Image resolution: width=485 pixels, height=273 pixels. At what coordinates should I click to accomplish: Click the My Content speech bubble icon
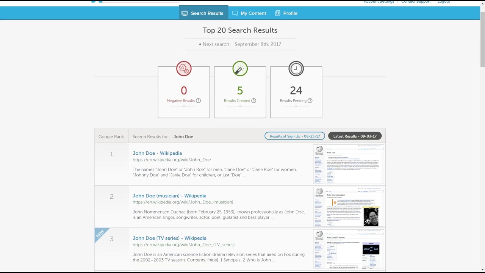pos(235,13)
